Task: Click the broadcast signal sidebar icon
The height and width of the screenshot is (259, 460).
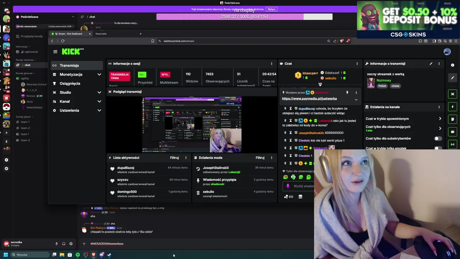Action: (x=452, y=144)
